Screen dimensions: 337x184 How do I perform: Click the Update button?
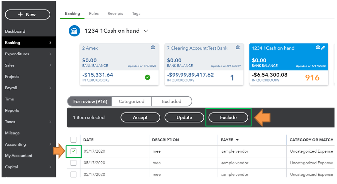coord(184,117)
